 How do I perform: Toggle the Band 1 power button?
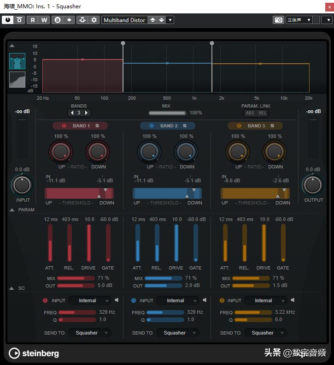pyautogui.click(x=64, y=126)
